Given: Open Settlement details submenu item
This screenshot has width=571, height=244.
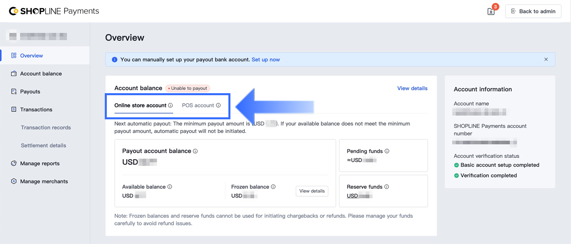Looking at the screenshot, I should click(x=43, y=145).
